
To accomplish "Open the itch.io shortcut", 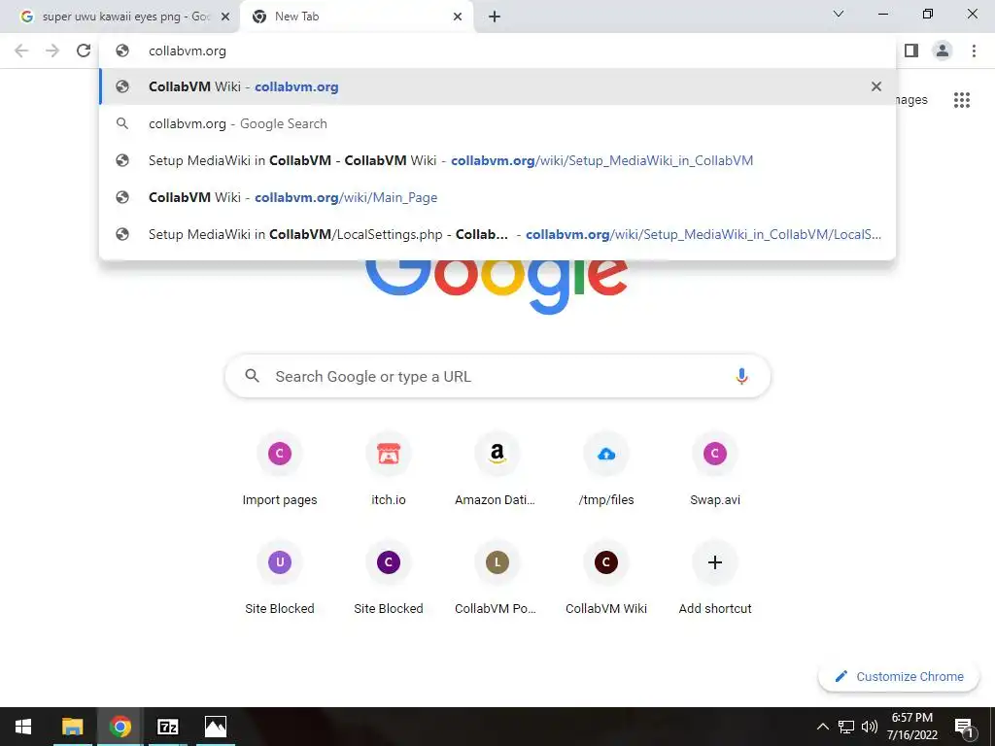I will point(389,469).
